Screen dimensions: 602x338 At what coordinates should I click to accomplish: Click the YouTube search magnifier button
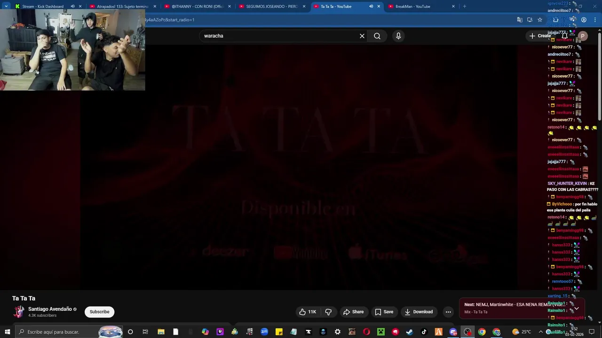[377, 36]
